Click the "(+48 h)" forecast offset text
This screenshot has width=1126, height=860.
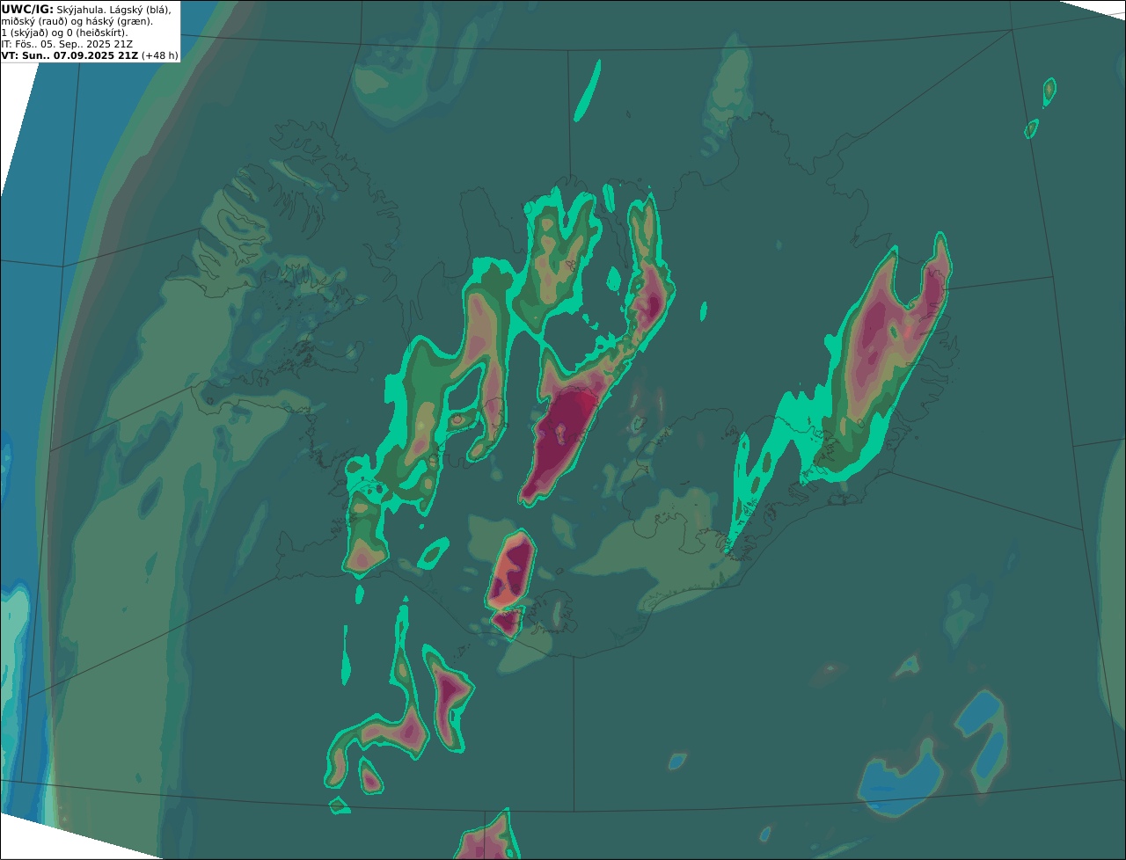(x=160, y=55)
